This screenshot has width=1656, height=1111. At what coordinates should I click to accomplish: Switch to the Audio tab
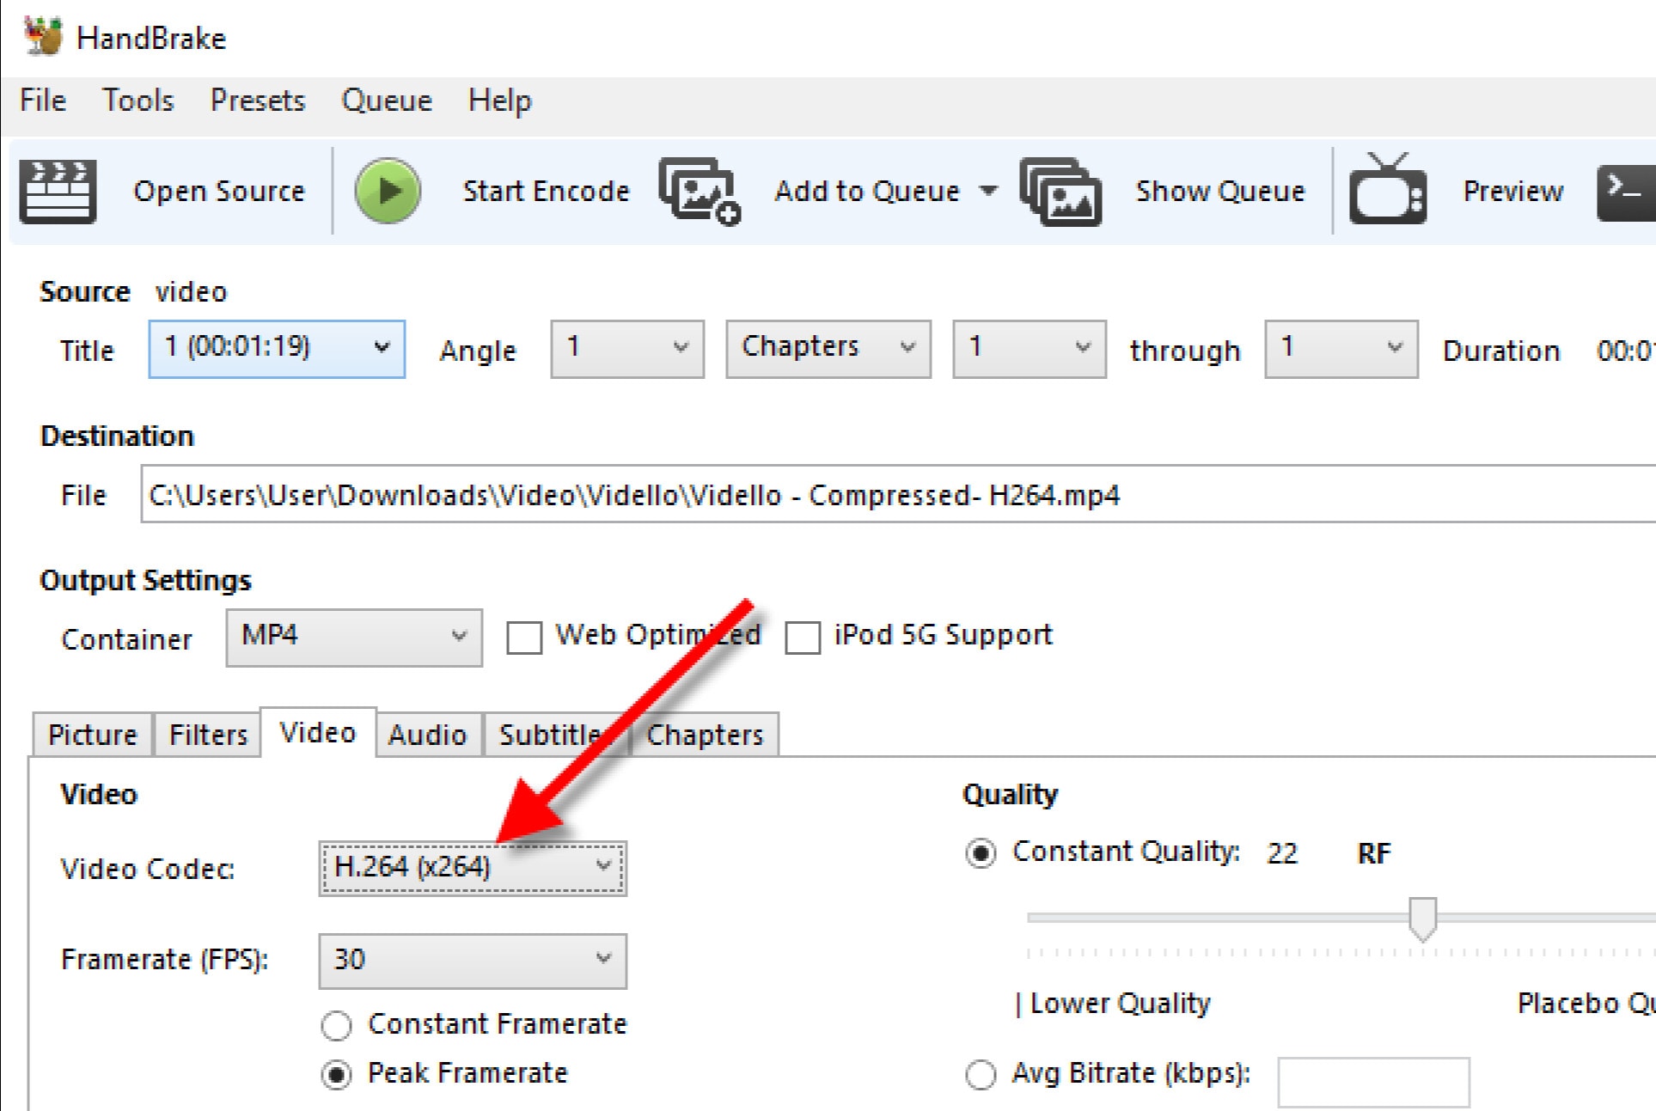pyautogui.click(x=427, y=735)
